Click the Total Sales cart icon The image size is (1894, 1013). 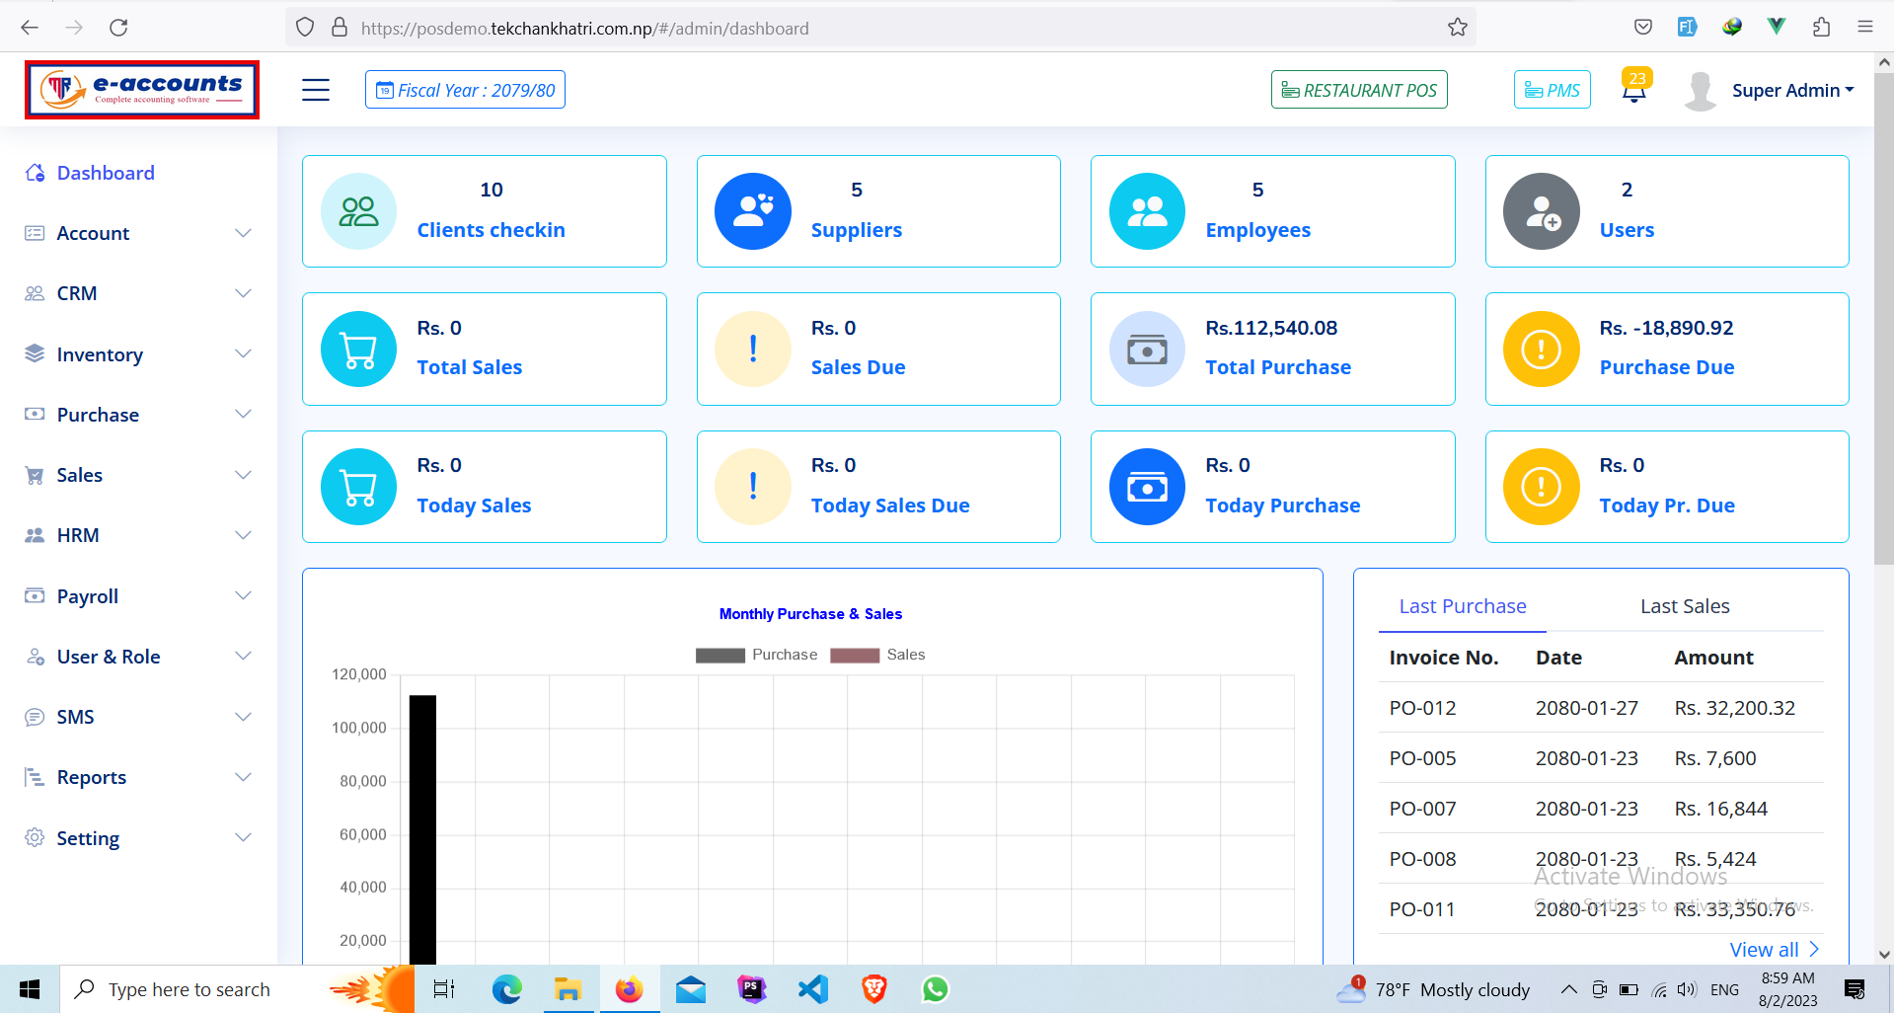(x=358, y=349)
